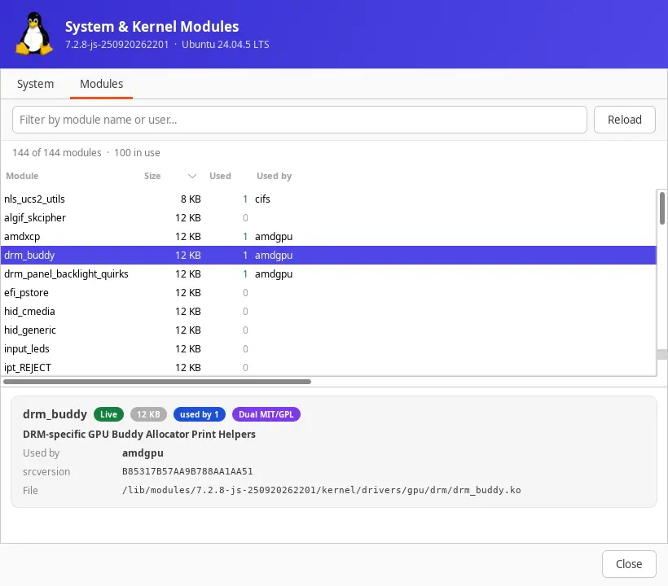This screenshot has height=586, width=668.
Task: Click the Dual MIT/GPL license badge
Action: 266,414
